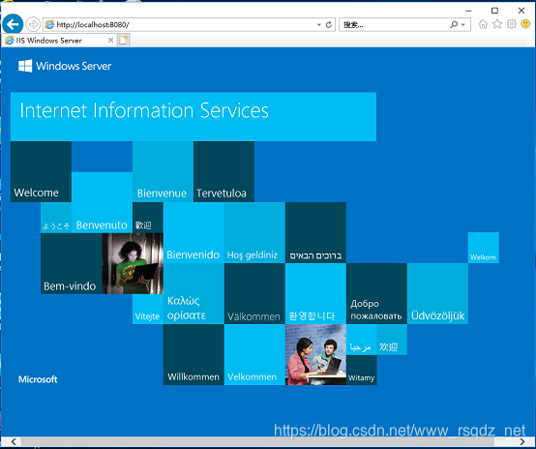Click the horizontal scrollbar right arrow
The image size is (536, 449).
point(522,441)
